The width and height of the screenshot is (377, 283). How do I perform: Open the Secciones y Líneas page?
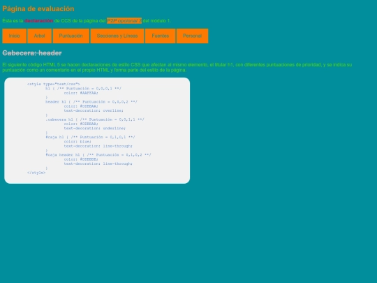click(117, 36)
